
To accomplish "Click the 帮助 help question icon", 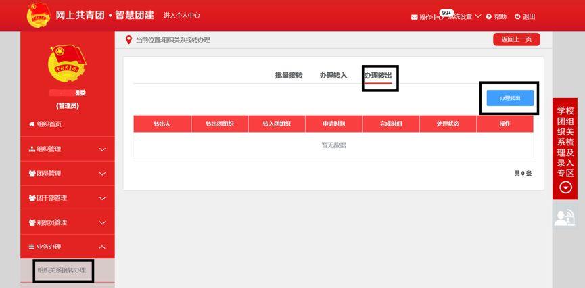I will click(x=489, y=17).
